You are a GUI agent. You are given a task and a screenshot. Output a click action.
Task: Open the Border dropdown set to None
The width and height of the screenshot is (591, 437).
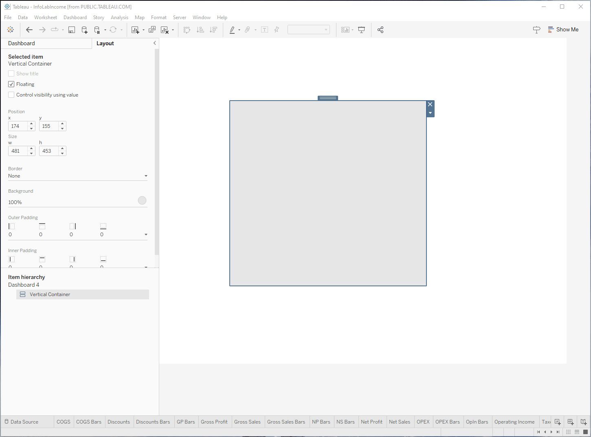[77, 176]
